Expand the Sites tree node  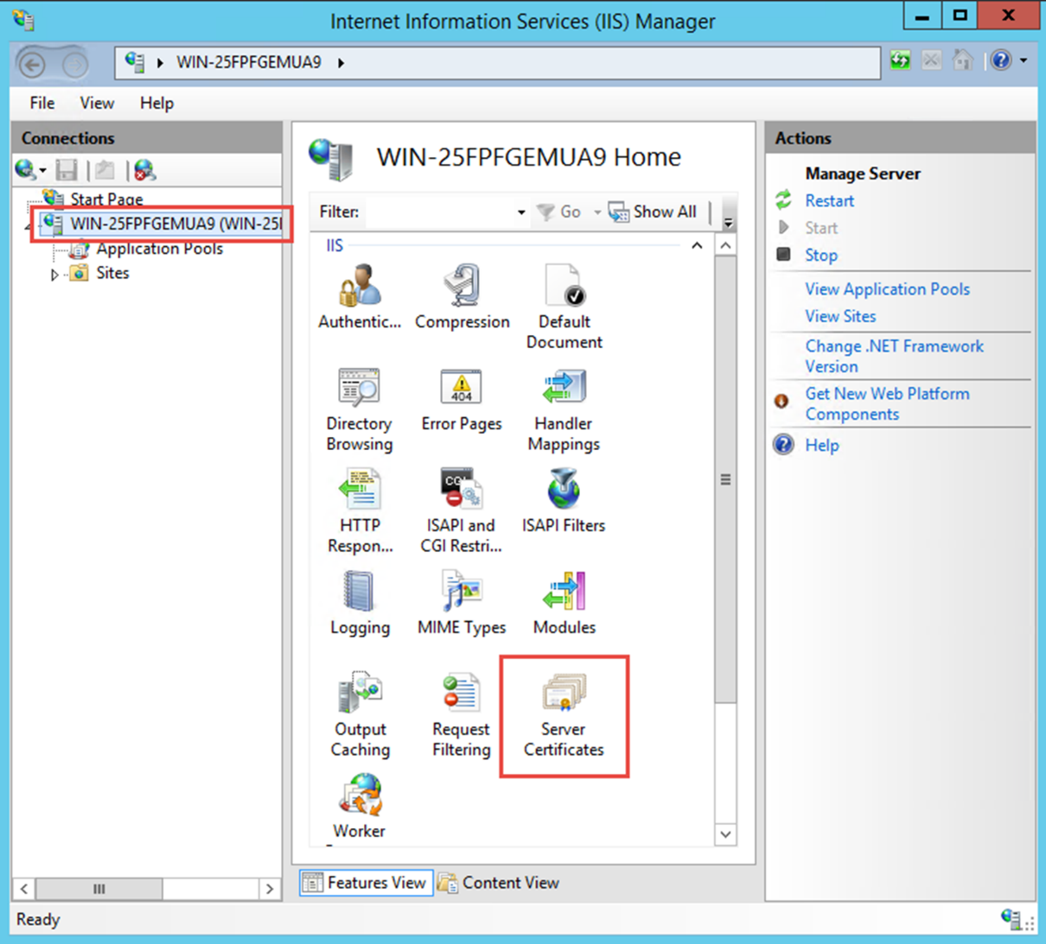[54, 275]
